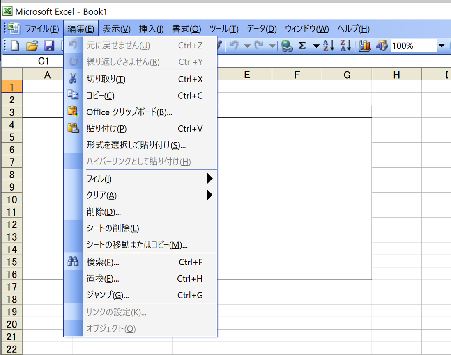
Task: Insert a hyperlink with the globe icon
Action: click(287, 46)
